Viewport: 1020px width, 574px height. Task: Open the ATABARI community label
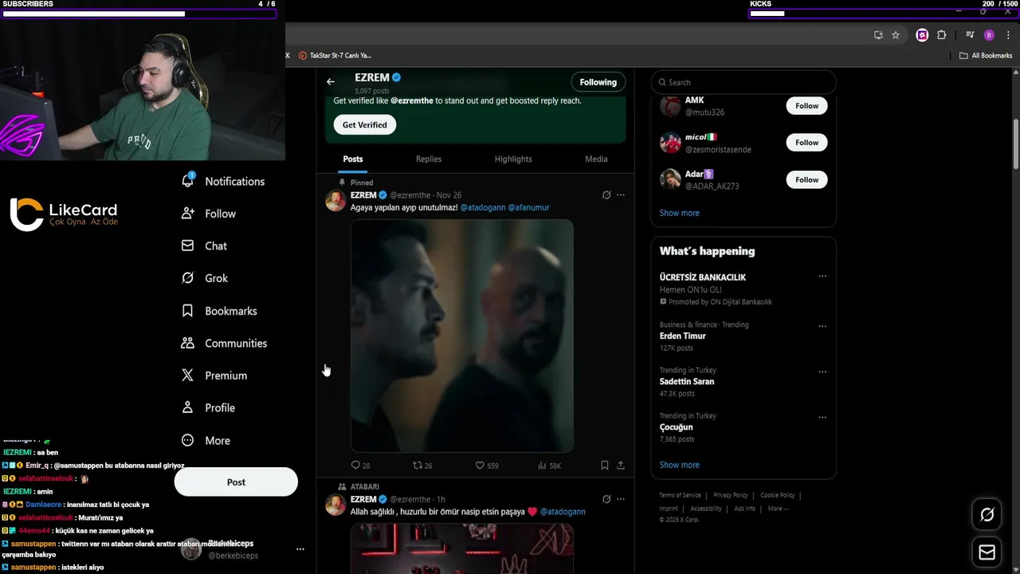tap(365, 486)
